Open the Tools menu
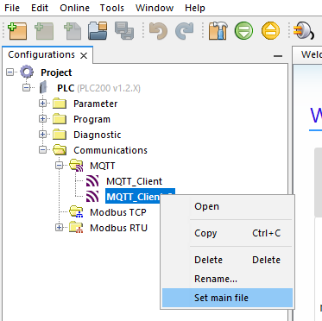This screenshot has width=322, height=321. (112, 8)
